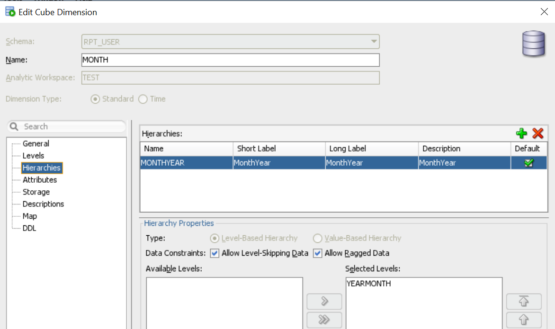Click MonthYear in Description column
Screen dimensions: 555x329
tap(465, 163)
